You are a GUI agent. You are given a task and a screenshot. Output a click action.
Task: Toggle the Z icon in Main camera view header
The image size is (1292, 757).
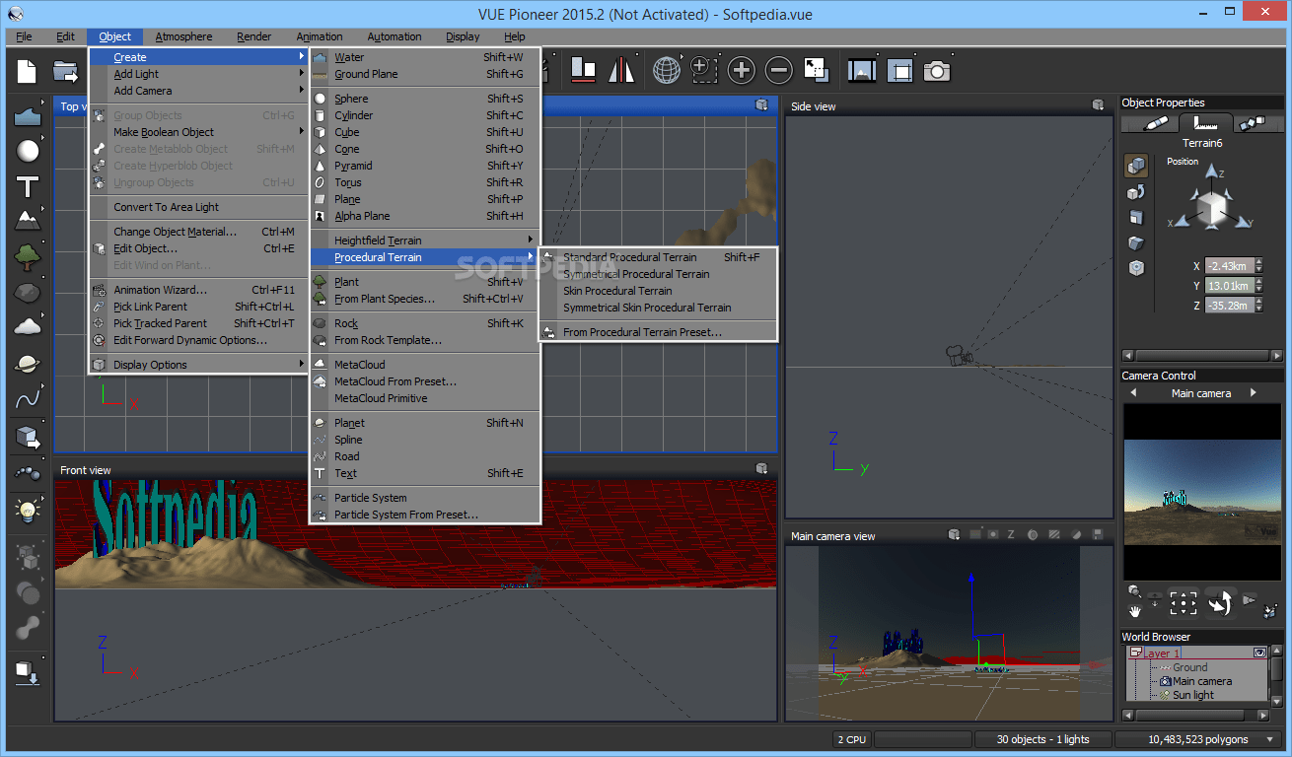tap(1011, 535)
